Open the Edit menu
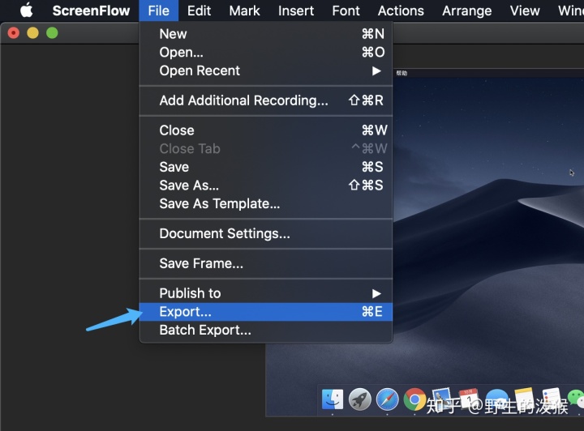584x431 pixels. pos(199,11)
